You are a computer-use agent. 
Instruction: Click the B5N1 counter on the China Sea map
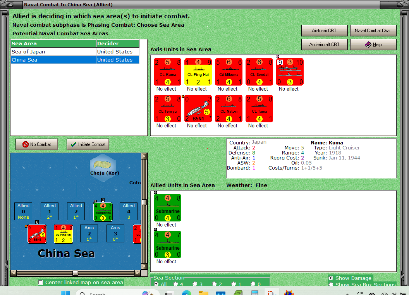pos(37,234)
